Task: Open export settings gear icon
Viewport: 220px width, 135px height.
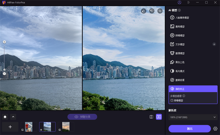Action: 215,129
